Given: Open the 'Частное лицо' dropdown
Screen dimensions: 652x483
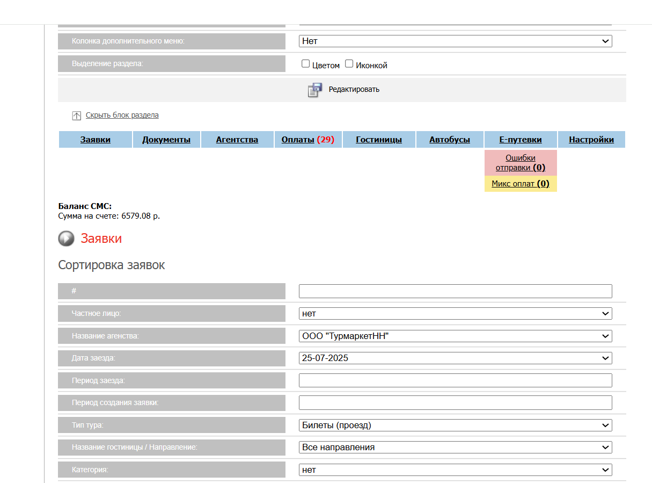Looking at the screenshot, I should click(x=456, y=313).
